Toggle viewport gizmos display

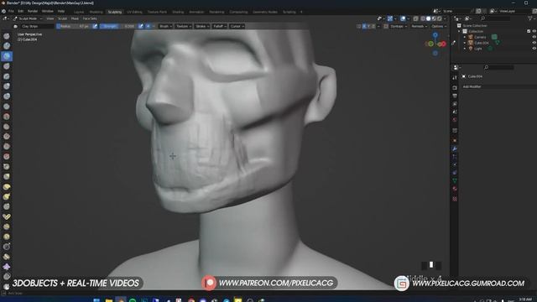pos(390,18)
